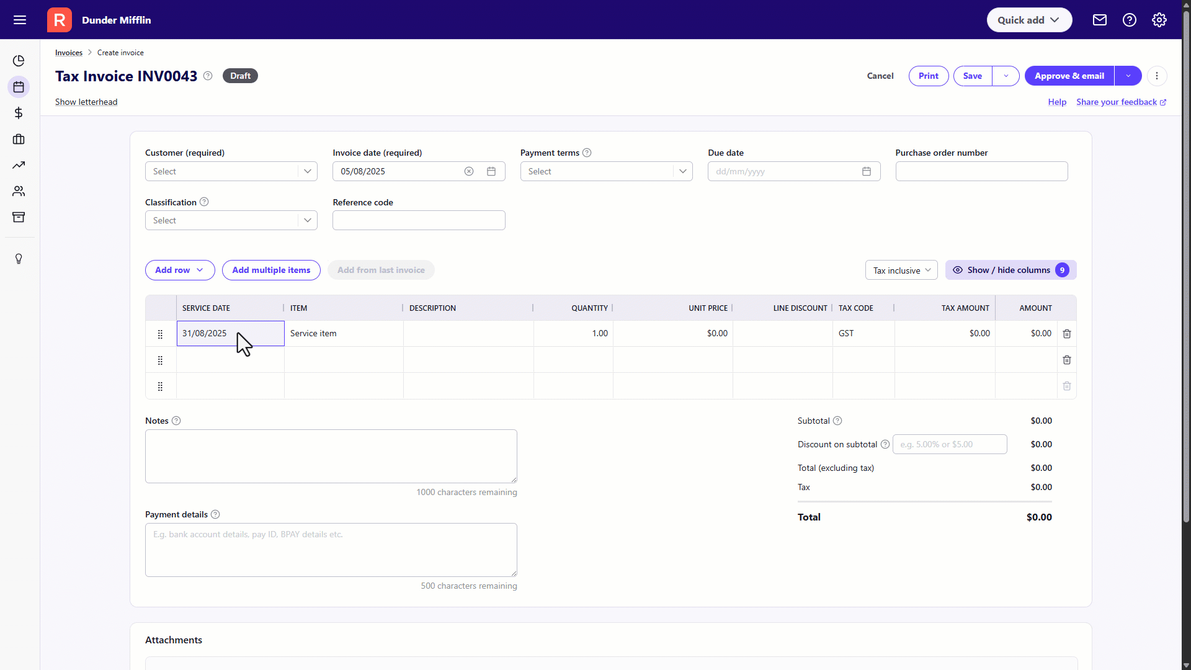Image resolution: width=1191 pixels, height=670 pixels.
Task: Open the invoice date calendar picker
Action: 491,171
